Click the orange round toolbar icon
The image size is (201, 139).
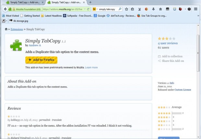point(146,9)
